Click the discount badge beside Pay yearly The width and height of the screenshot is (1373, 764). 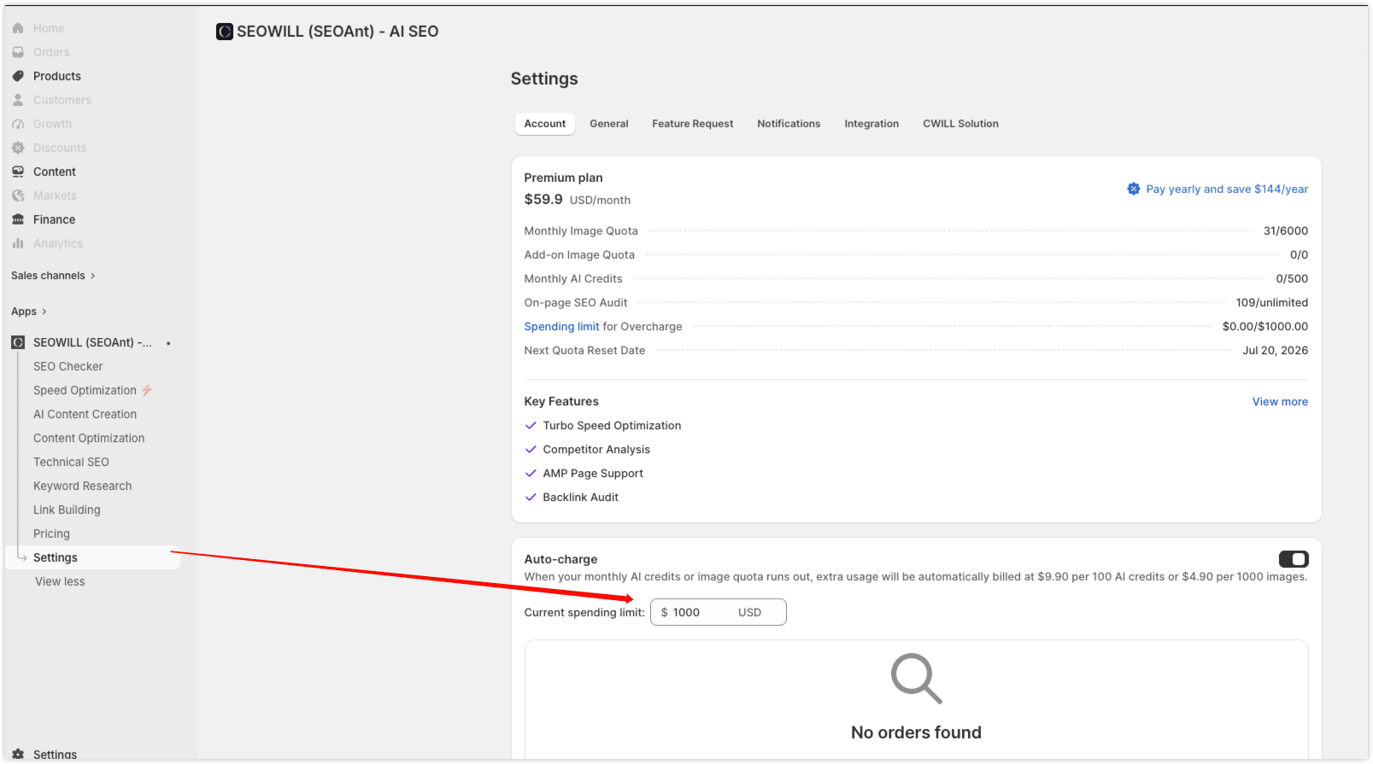coord(1134,189)
